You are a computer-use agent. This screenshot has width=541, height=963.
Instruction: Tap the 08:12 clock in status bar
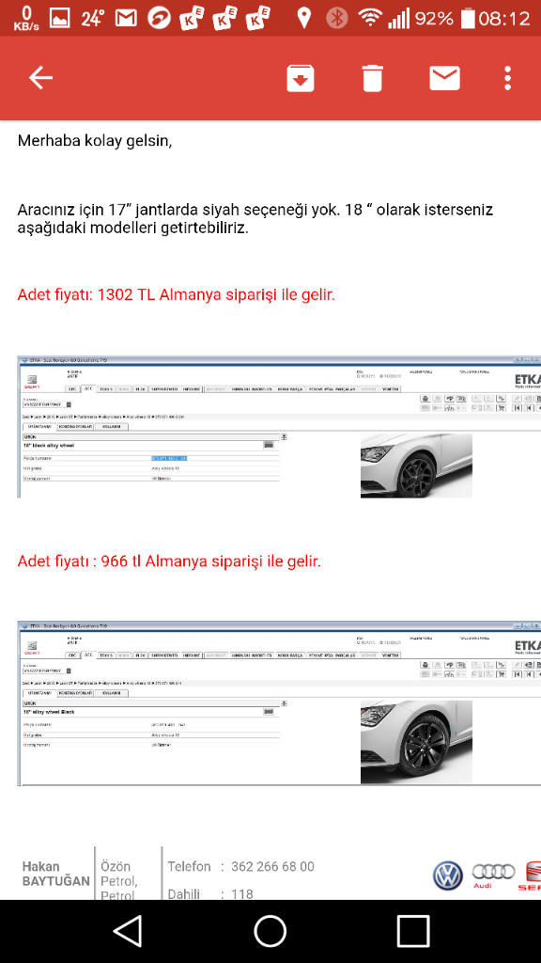pyautogui.click(x=504, y=18)
